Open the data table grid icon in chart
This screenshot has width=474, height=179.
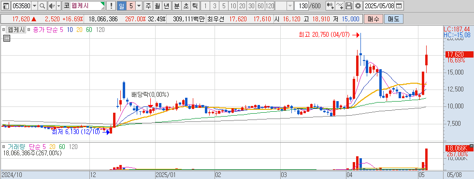(6, 38)
